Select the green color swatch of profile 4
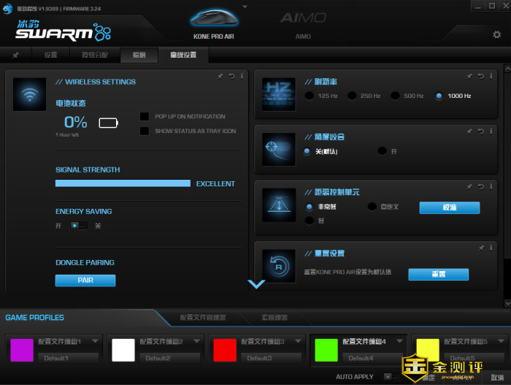The height and width of the screenshot is (385, 511). (326, 350)
